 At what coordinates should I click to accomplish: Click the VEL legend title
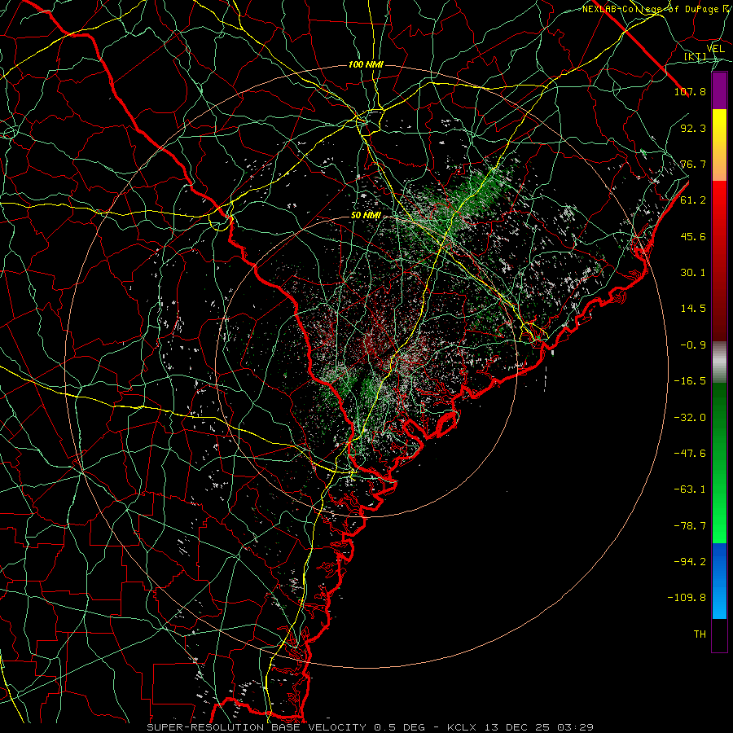tap(715, 49)
